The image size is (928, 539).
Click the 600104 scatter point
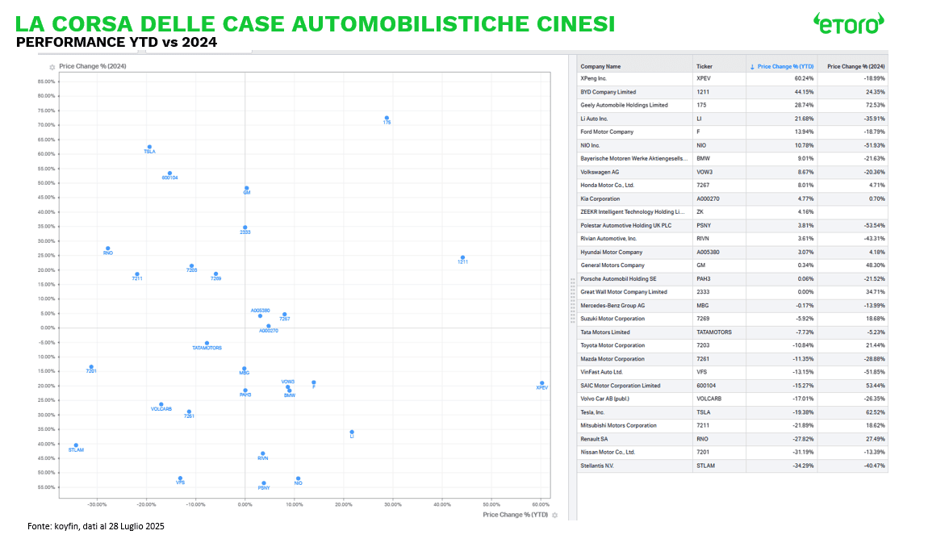tap(169, 173)
